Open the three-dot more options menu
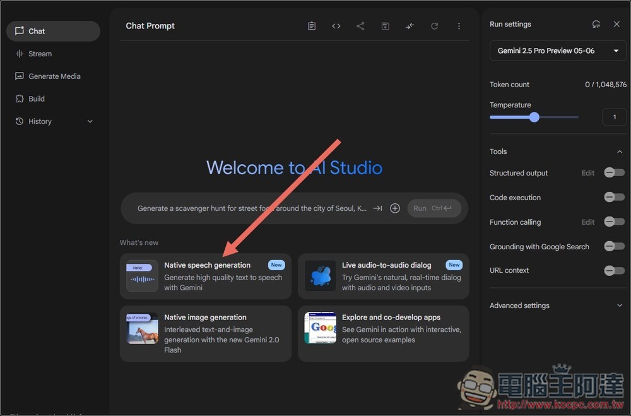Image resolution: width=631 pixels, height=416 pixels. click(x=459, y=26)
